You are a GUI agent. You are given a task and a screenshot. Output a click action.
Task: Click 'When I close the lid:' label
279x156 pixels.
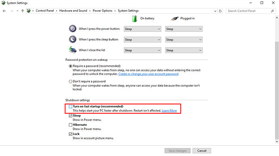point(92,50)
